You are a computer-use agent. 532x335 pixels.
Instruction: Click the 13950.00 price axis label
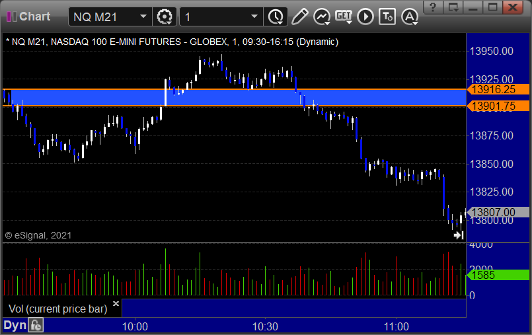pyautogui.click(x=491, y=51)
